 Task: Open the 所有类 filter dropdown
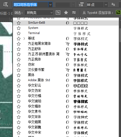click(x=39, y=13)
